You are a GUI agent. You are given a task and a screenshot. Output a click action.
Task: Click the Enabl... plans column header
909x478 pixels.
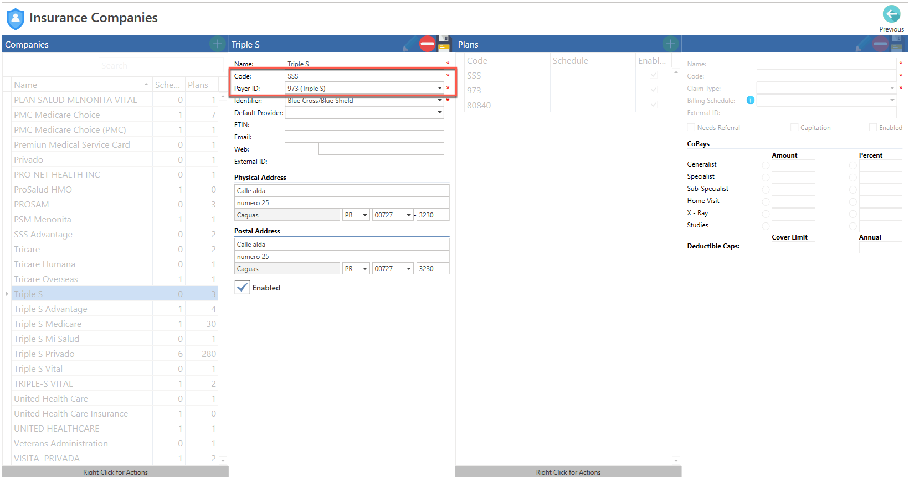click(x=654, y=60)
